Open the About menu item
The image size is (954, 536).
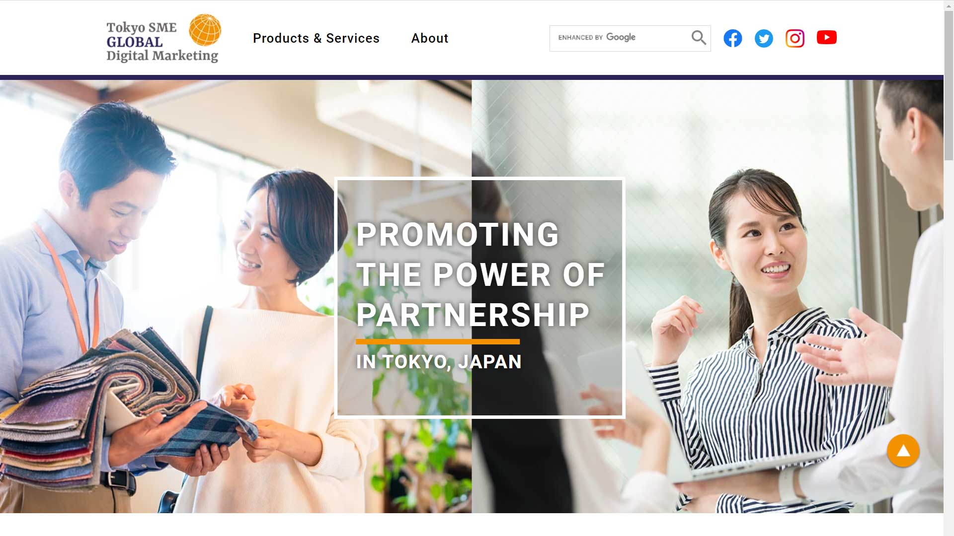(430, 38)
